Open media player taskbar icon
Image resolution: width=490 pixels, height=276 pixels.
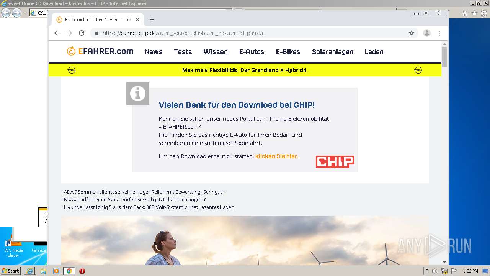(x=56, y=271)
